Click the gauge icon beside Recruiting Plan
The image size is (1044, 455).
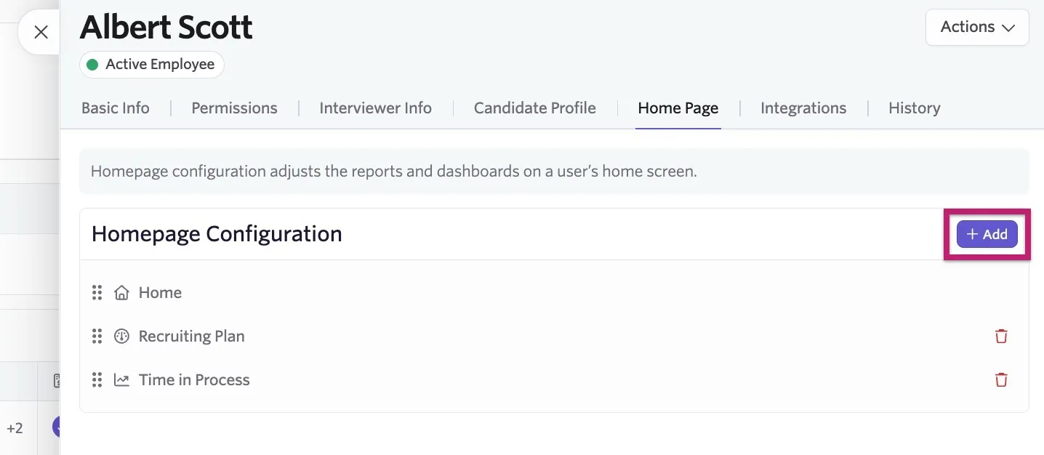coord(121,337)
